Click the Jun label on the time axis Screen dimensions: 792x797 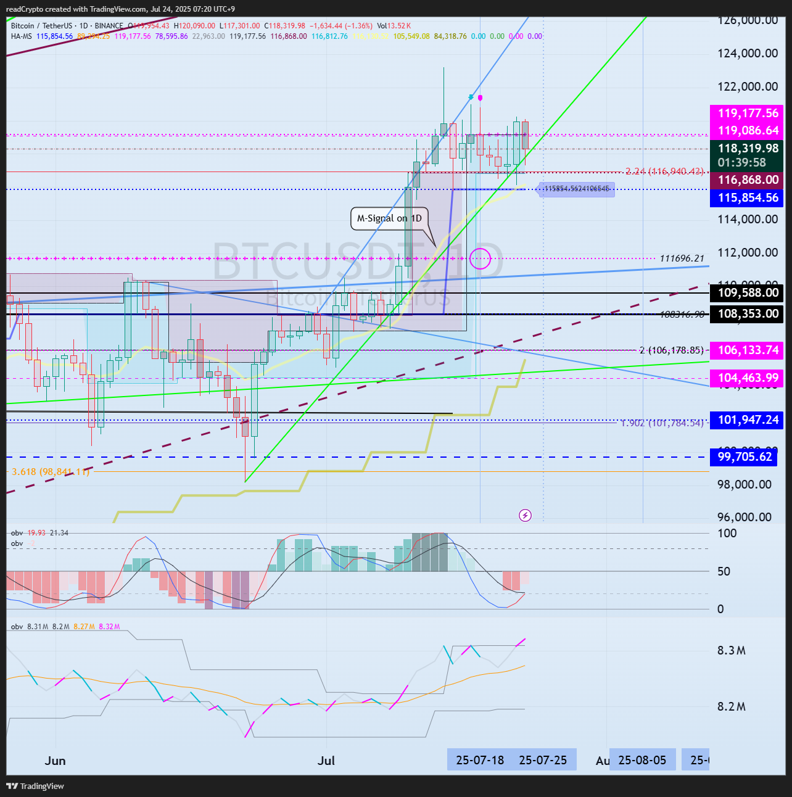(55, 761)
